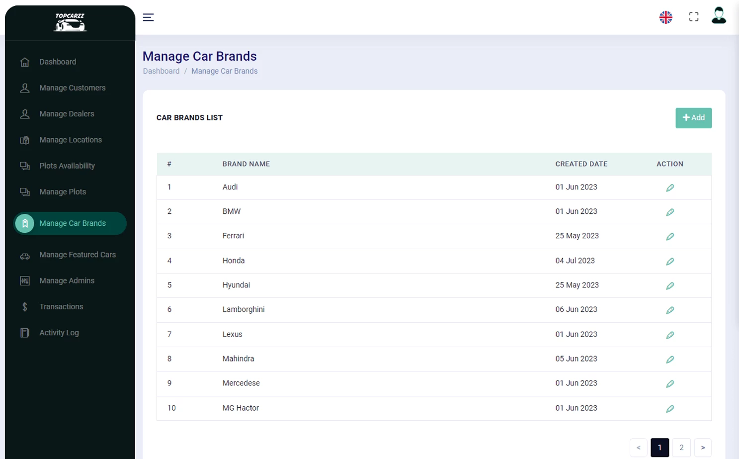Viewport: 739px width, 459px height.
Task: Go to page 2 of the brands list
Action: (681, 447)
